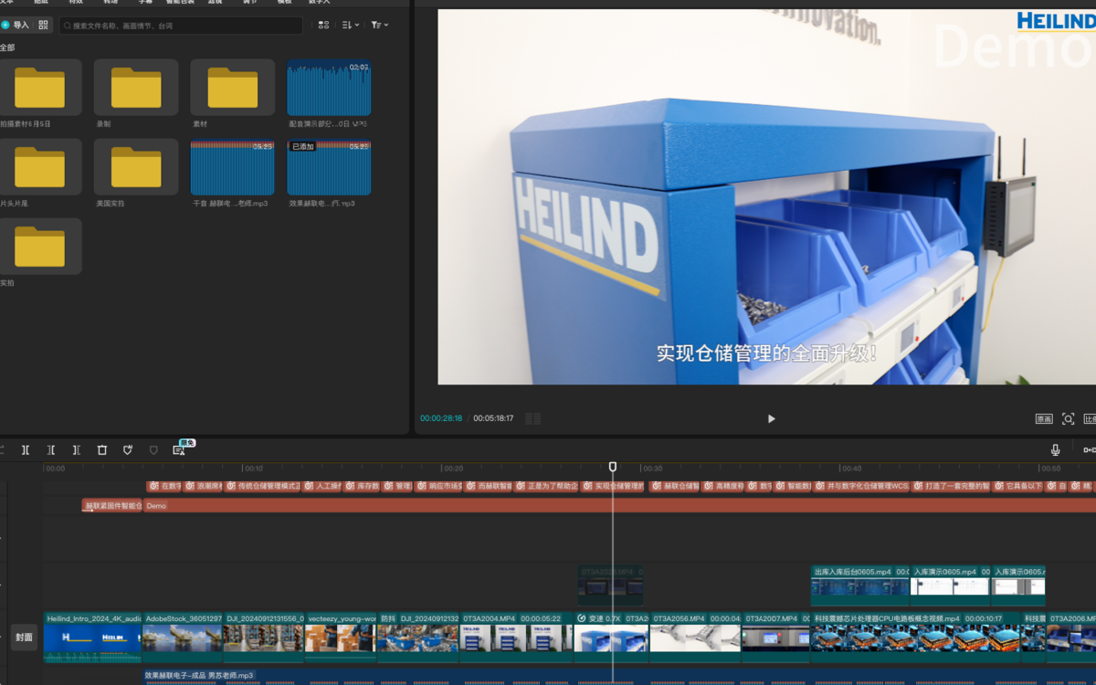Open the 素材 folder
Viewport: 1096px width, 685px height.
232,88
